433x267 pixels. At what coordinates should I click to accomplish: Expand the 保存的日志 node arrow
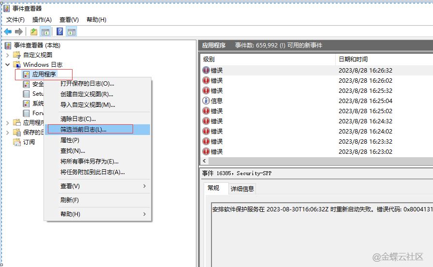(8, 132)
